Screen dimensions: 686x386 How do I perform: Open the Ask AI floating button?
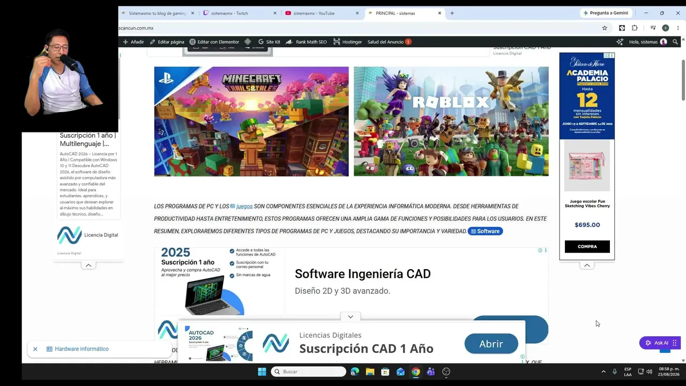pyautogui.click(x=660, y=343)
